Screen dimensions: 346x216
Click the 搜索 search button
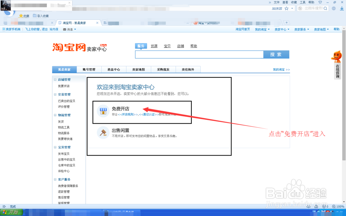(276, 54)
